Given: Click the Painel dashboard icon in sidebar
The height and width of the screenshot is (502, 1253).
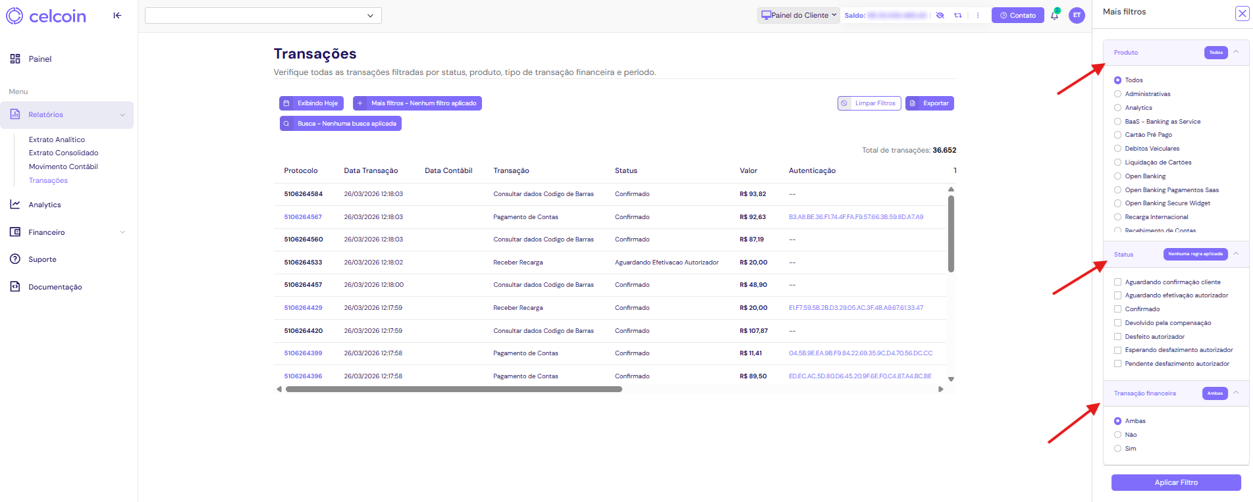Looking at the screenshot, I should click(x=15, y=59).
